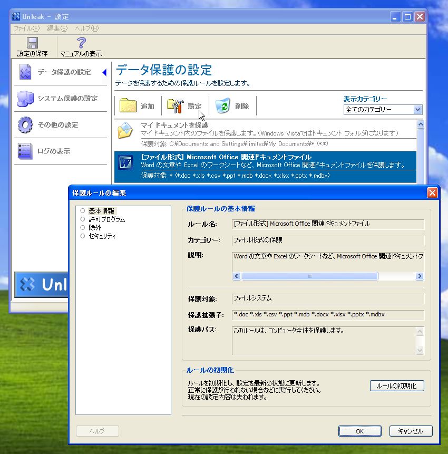
Task: Click the 保護拡張子 field
Action: [x=328, y=314]
